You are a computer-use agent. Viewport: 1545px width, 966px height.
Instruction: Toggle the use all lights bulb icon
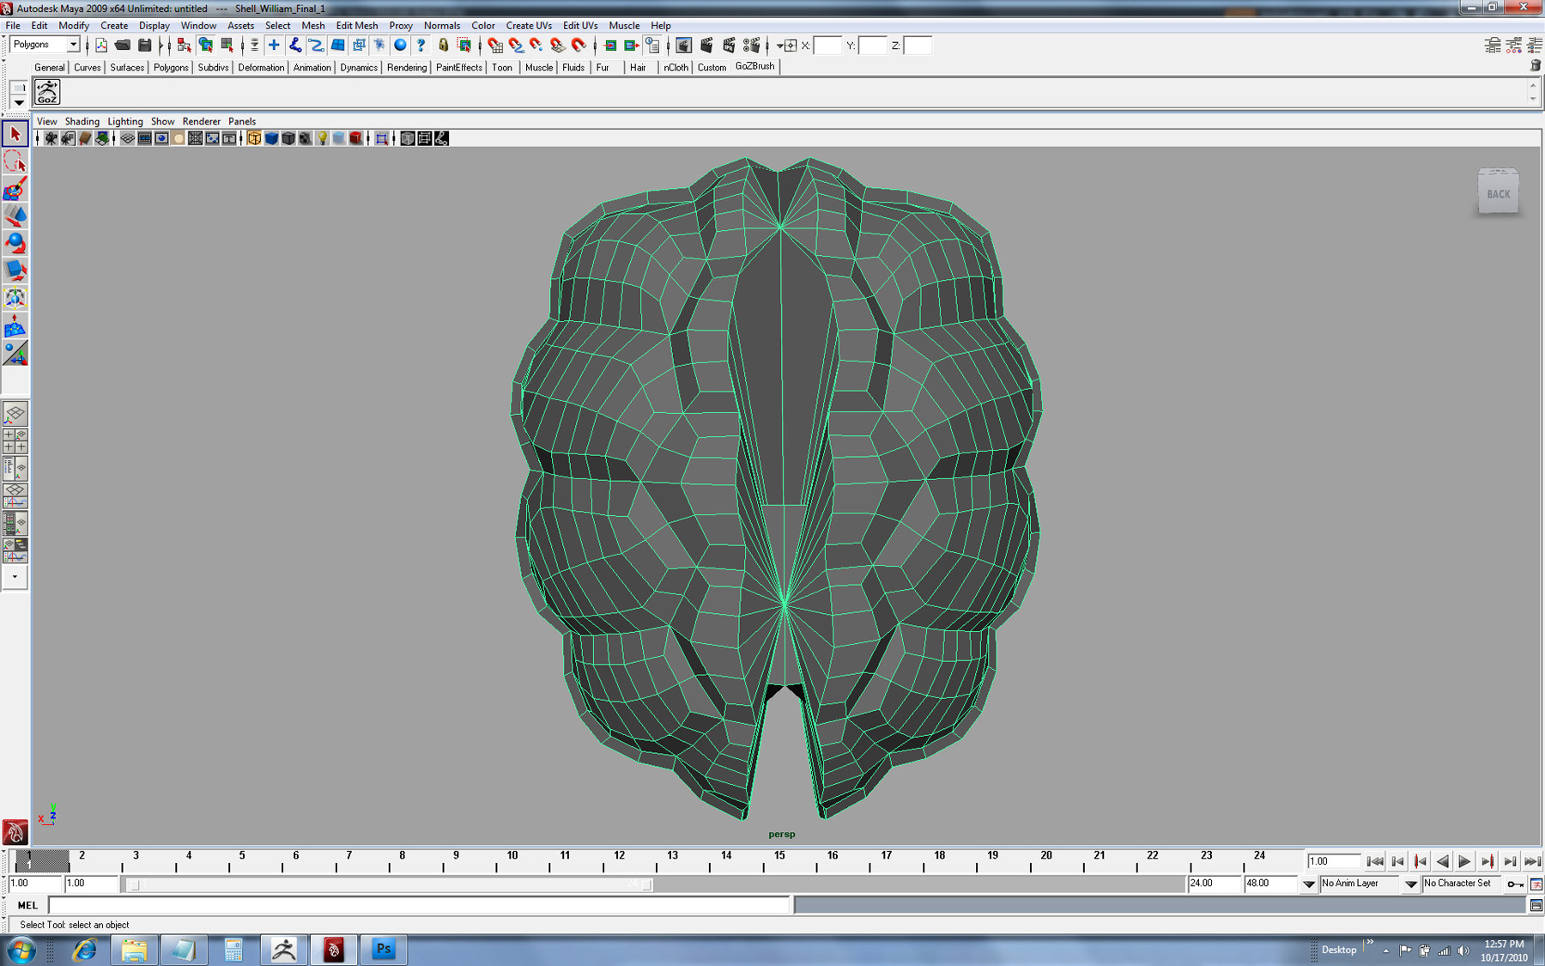(322, 138)
